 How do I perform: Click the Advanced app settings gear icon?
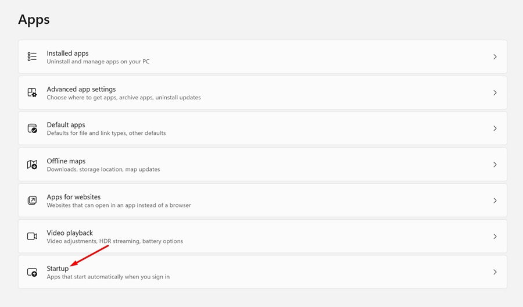coord(32,93)
